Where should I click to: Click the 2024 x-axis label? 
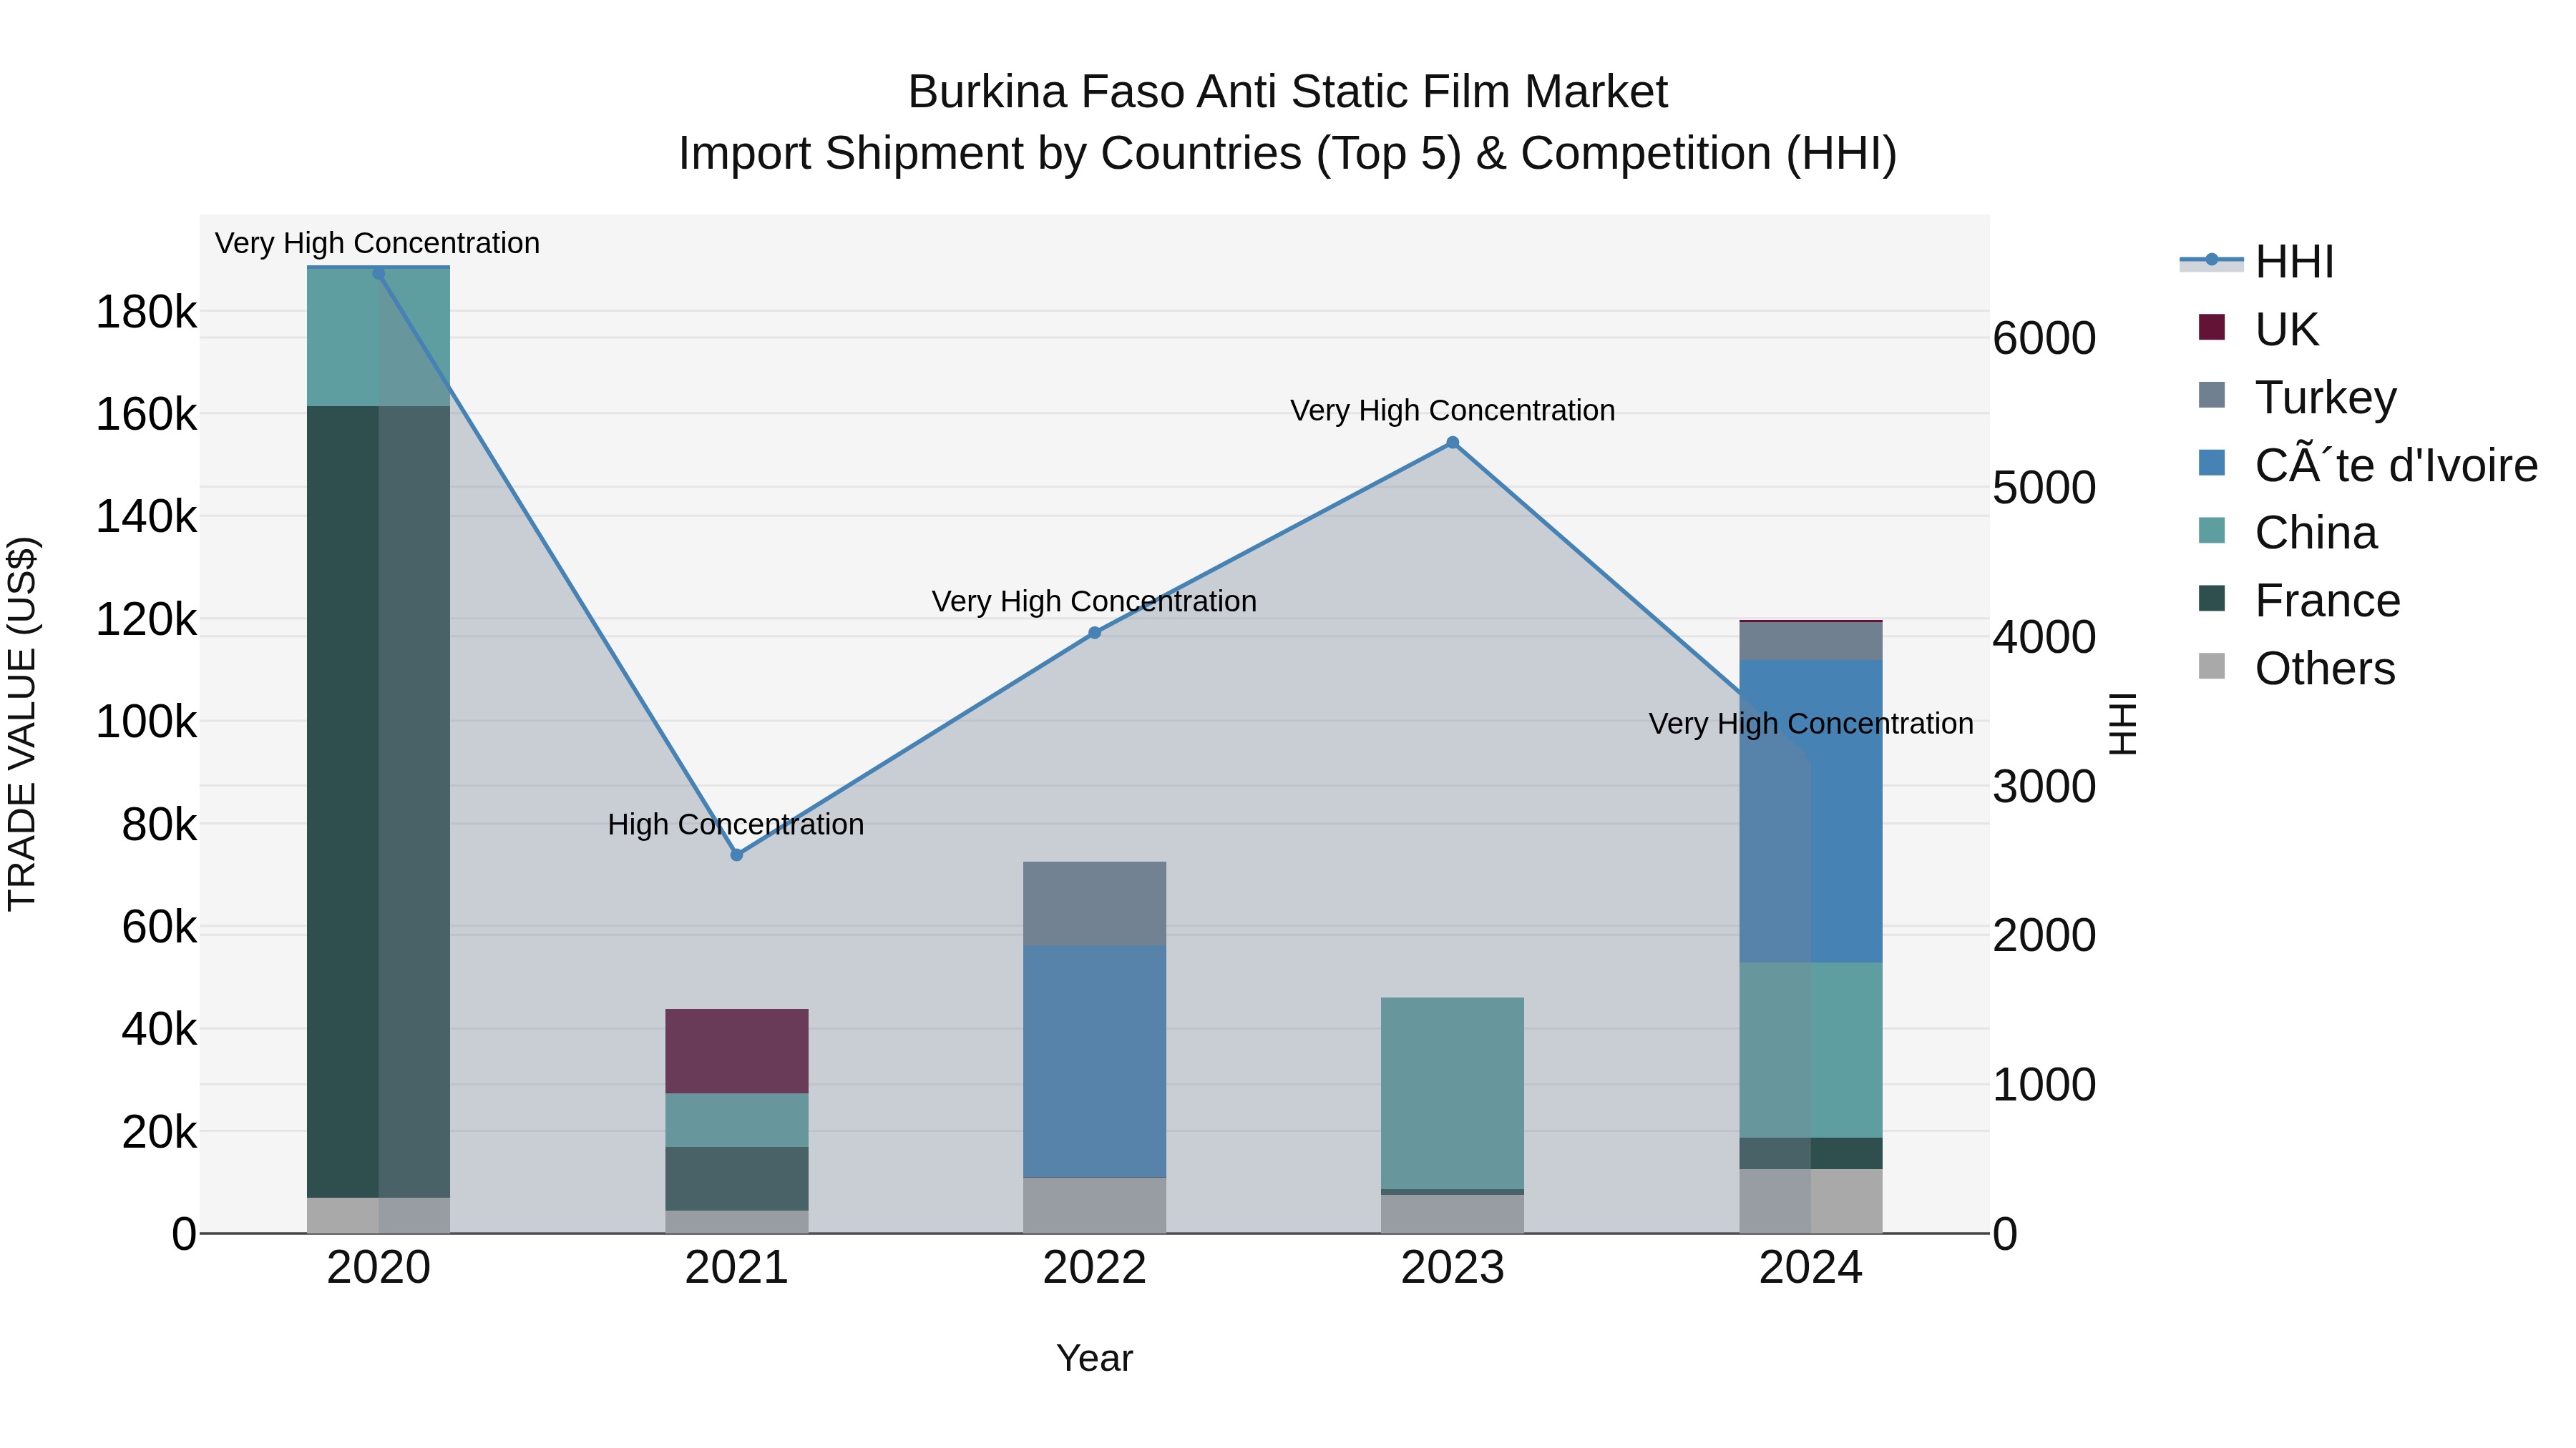[x=1811, y=1268]
